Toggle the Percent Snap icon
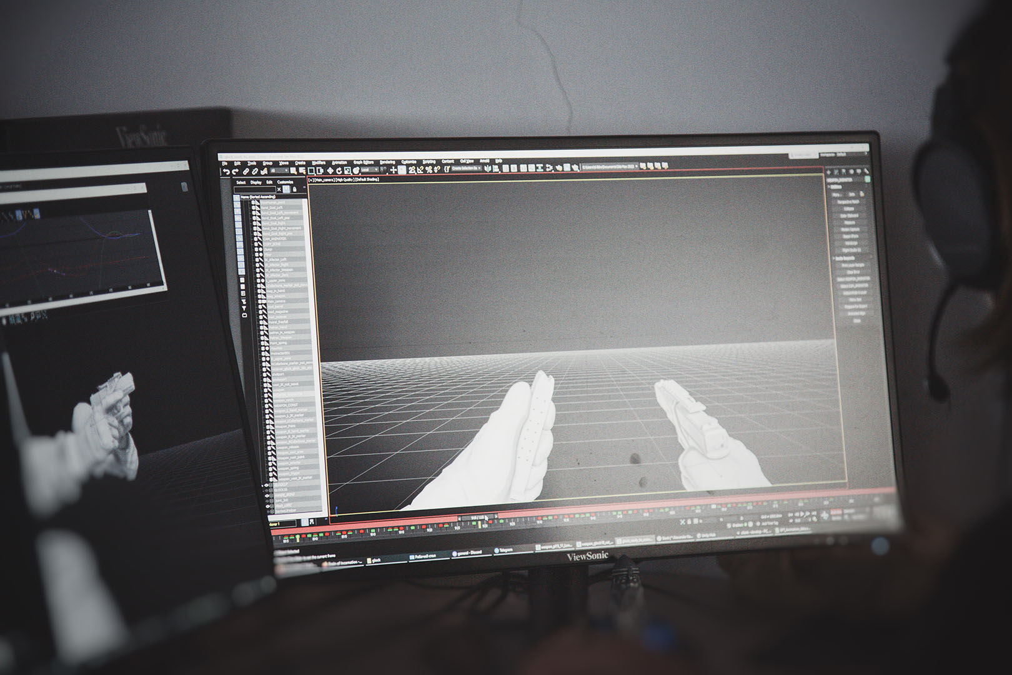The width and height of the screenshot is (1012, 675). (429, 169)
